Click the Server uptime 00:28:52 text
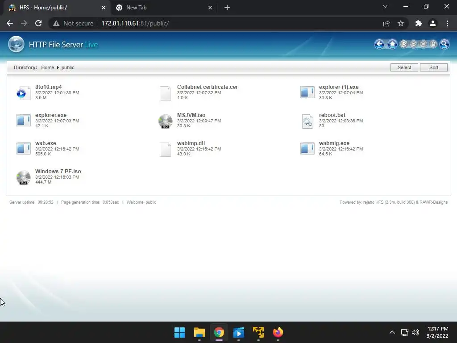 [32, 202]
